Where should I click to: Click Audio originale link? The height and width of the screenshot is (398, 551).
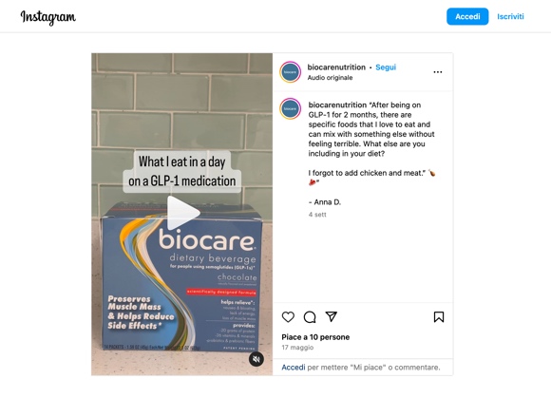click(x=330, y=78)
